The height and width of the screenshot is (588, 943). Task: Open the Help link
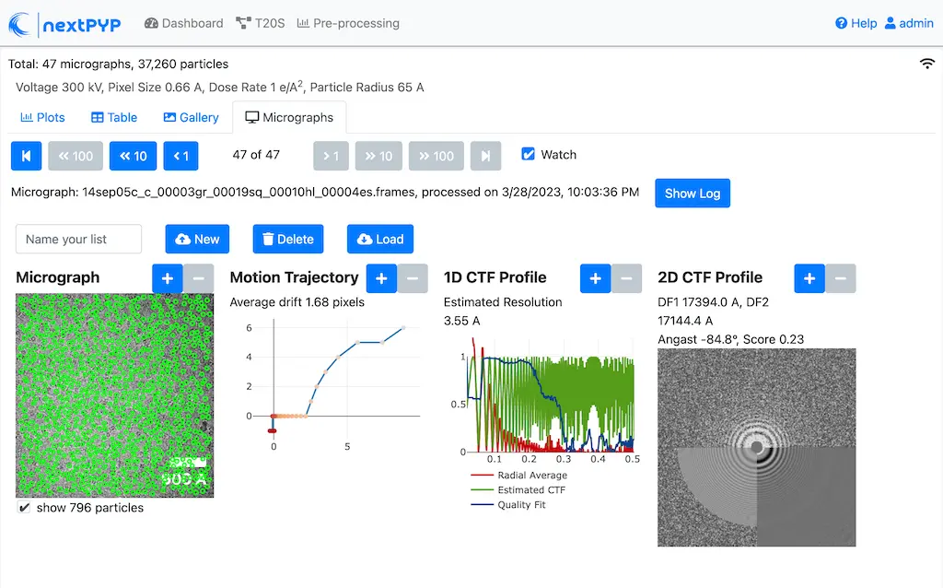856,23
